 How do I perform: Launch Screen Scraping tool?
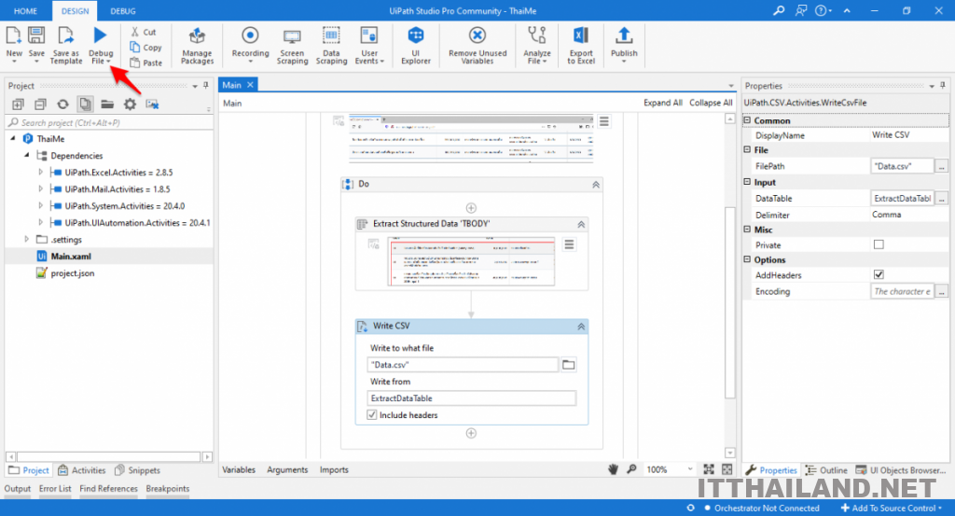[x=292, y=45]
